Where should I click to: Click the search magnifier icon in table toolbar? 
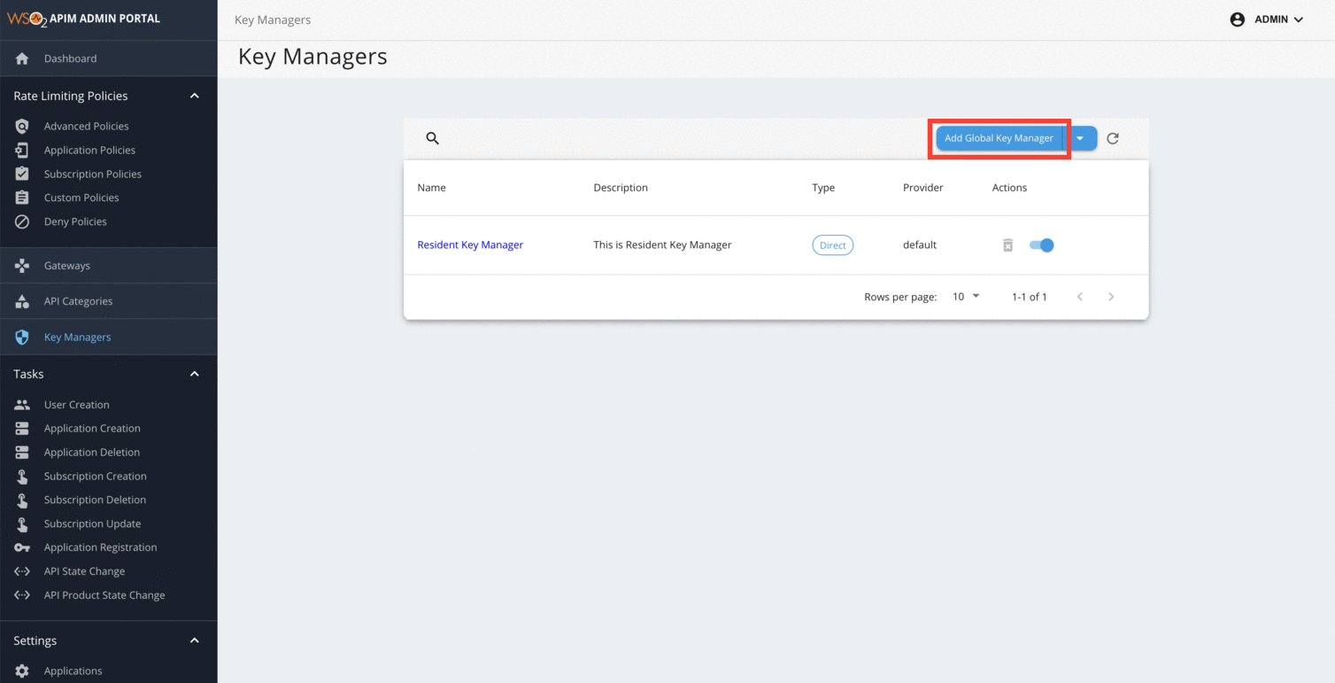coord(432,138)
